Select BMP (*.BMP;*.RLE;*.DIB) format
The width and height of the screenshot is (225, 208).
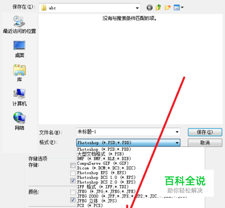pos(140,158)
